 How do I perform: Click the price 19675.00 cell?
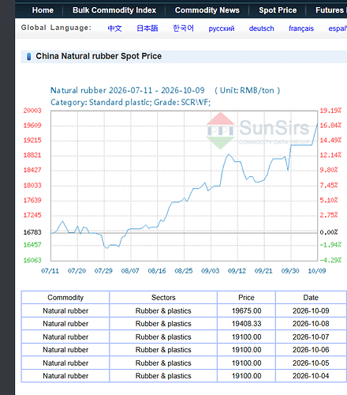[246, 310]
